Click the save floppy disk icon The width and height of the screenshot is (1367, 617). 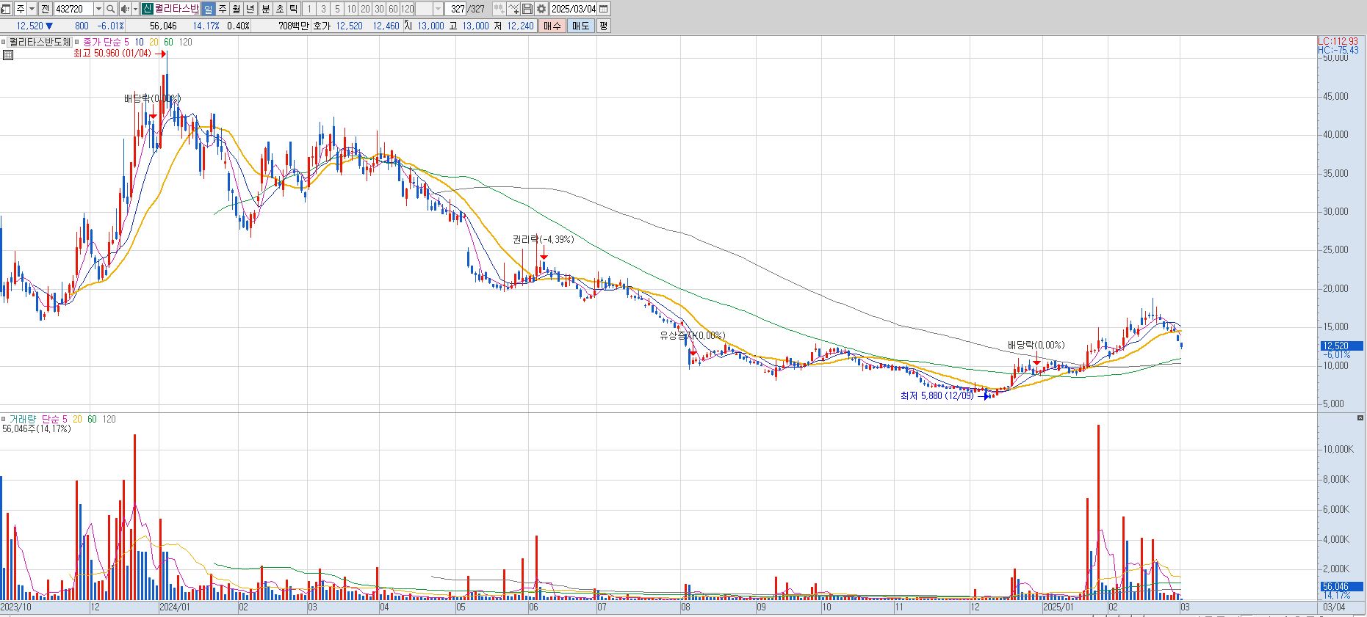pyautogui.click(x=527, y=9)
